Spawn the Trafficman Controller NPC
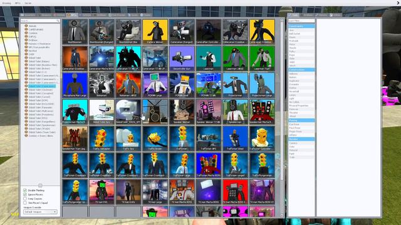The width and height of the screenshot is (401, 225). 262,138
